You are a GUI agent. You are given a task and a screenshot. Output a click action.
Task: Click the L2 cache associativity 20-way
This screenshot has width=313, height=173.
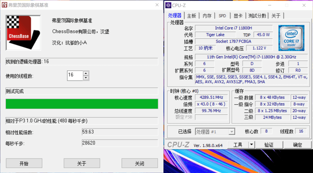point(299,111)
